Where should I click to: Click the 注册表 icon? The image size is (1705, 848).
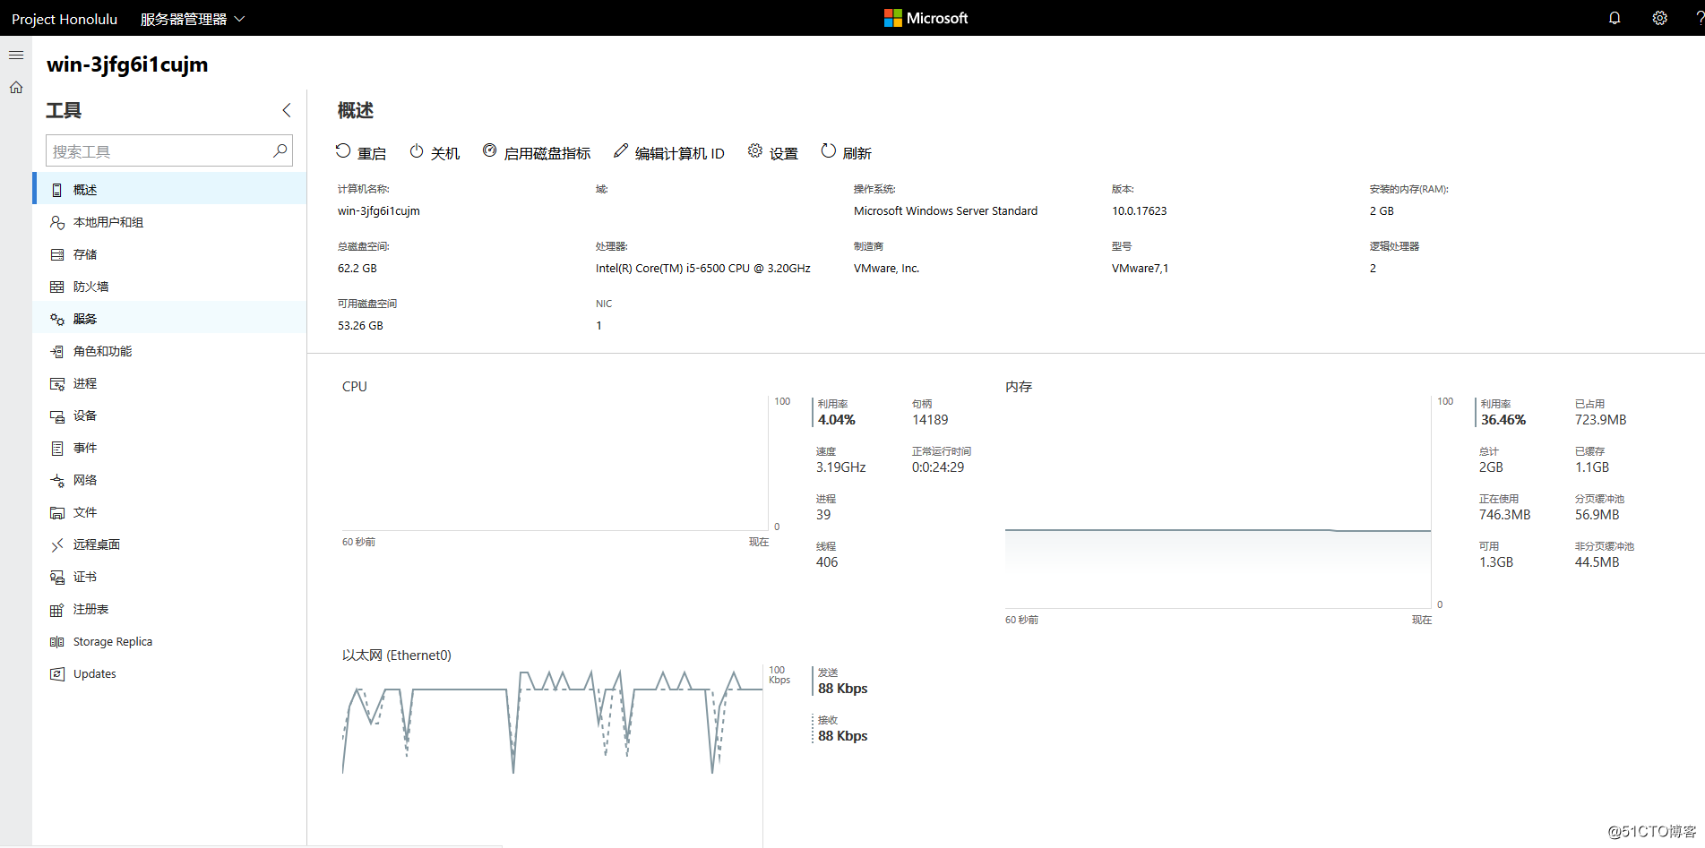click(57, 609)
